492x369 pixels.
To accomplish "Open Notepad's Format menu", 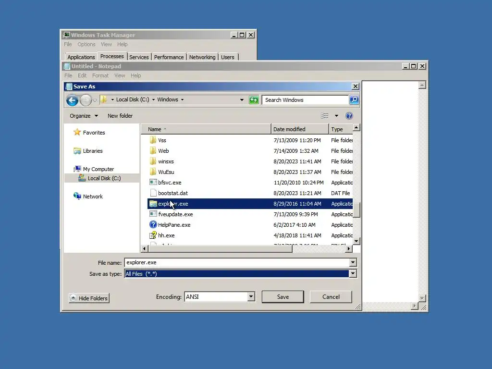I will [100, 75].
